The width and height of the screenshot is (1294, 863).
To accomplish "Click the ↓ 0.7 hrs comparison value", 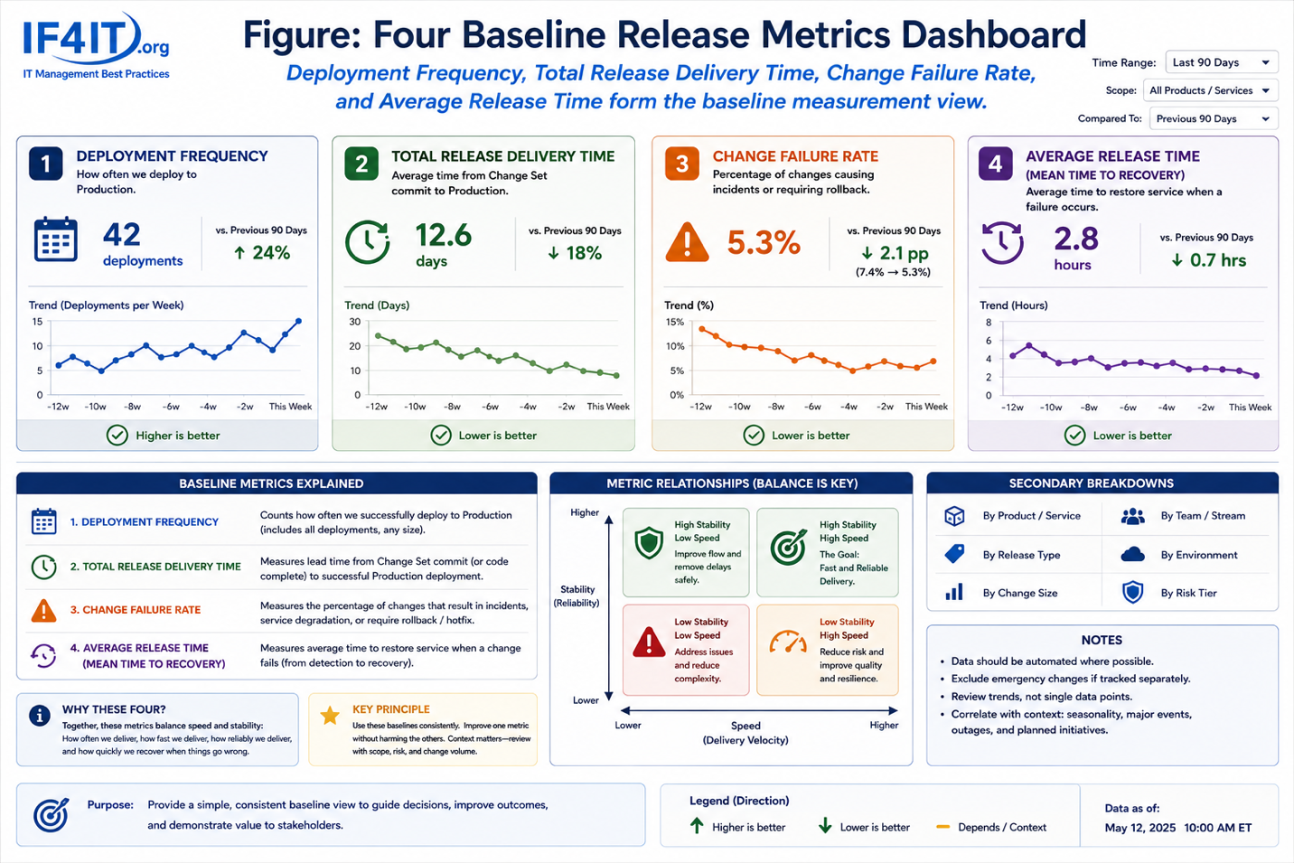I will tap(1208, 260).
